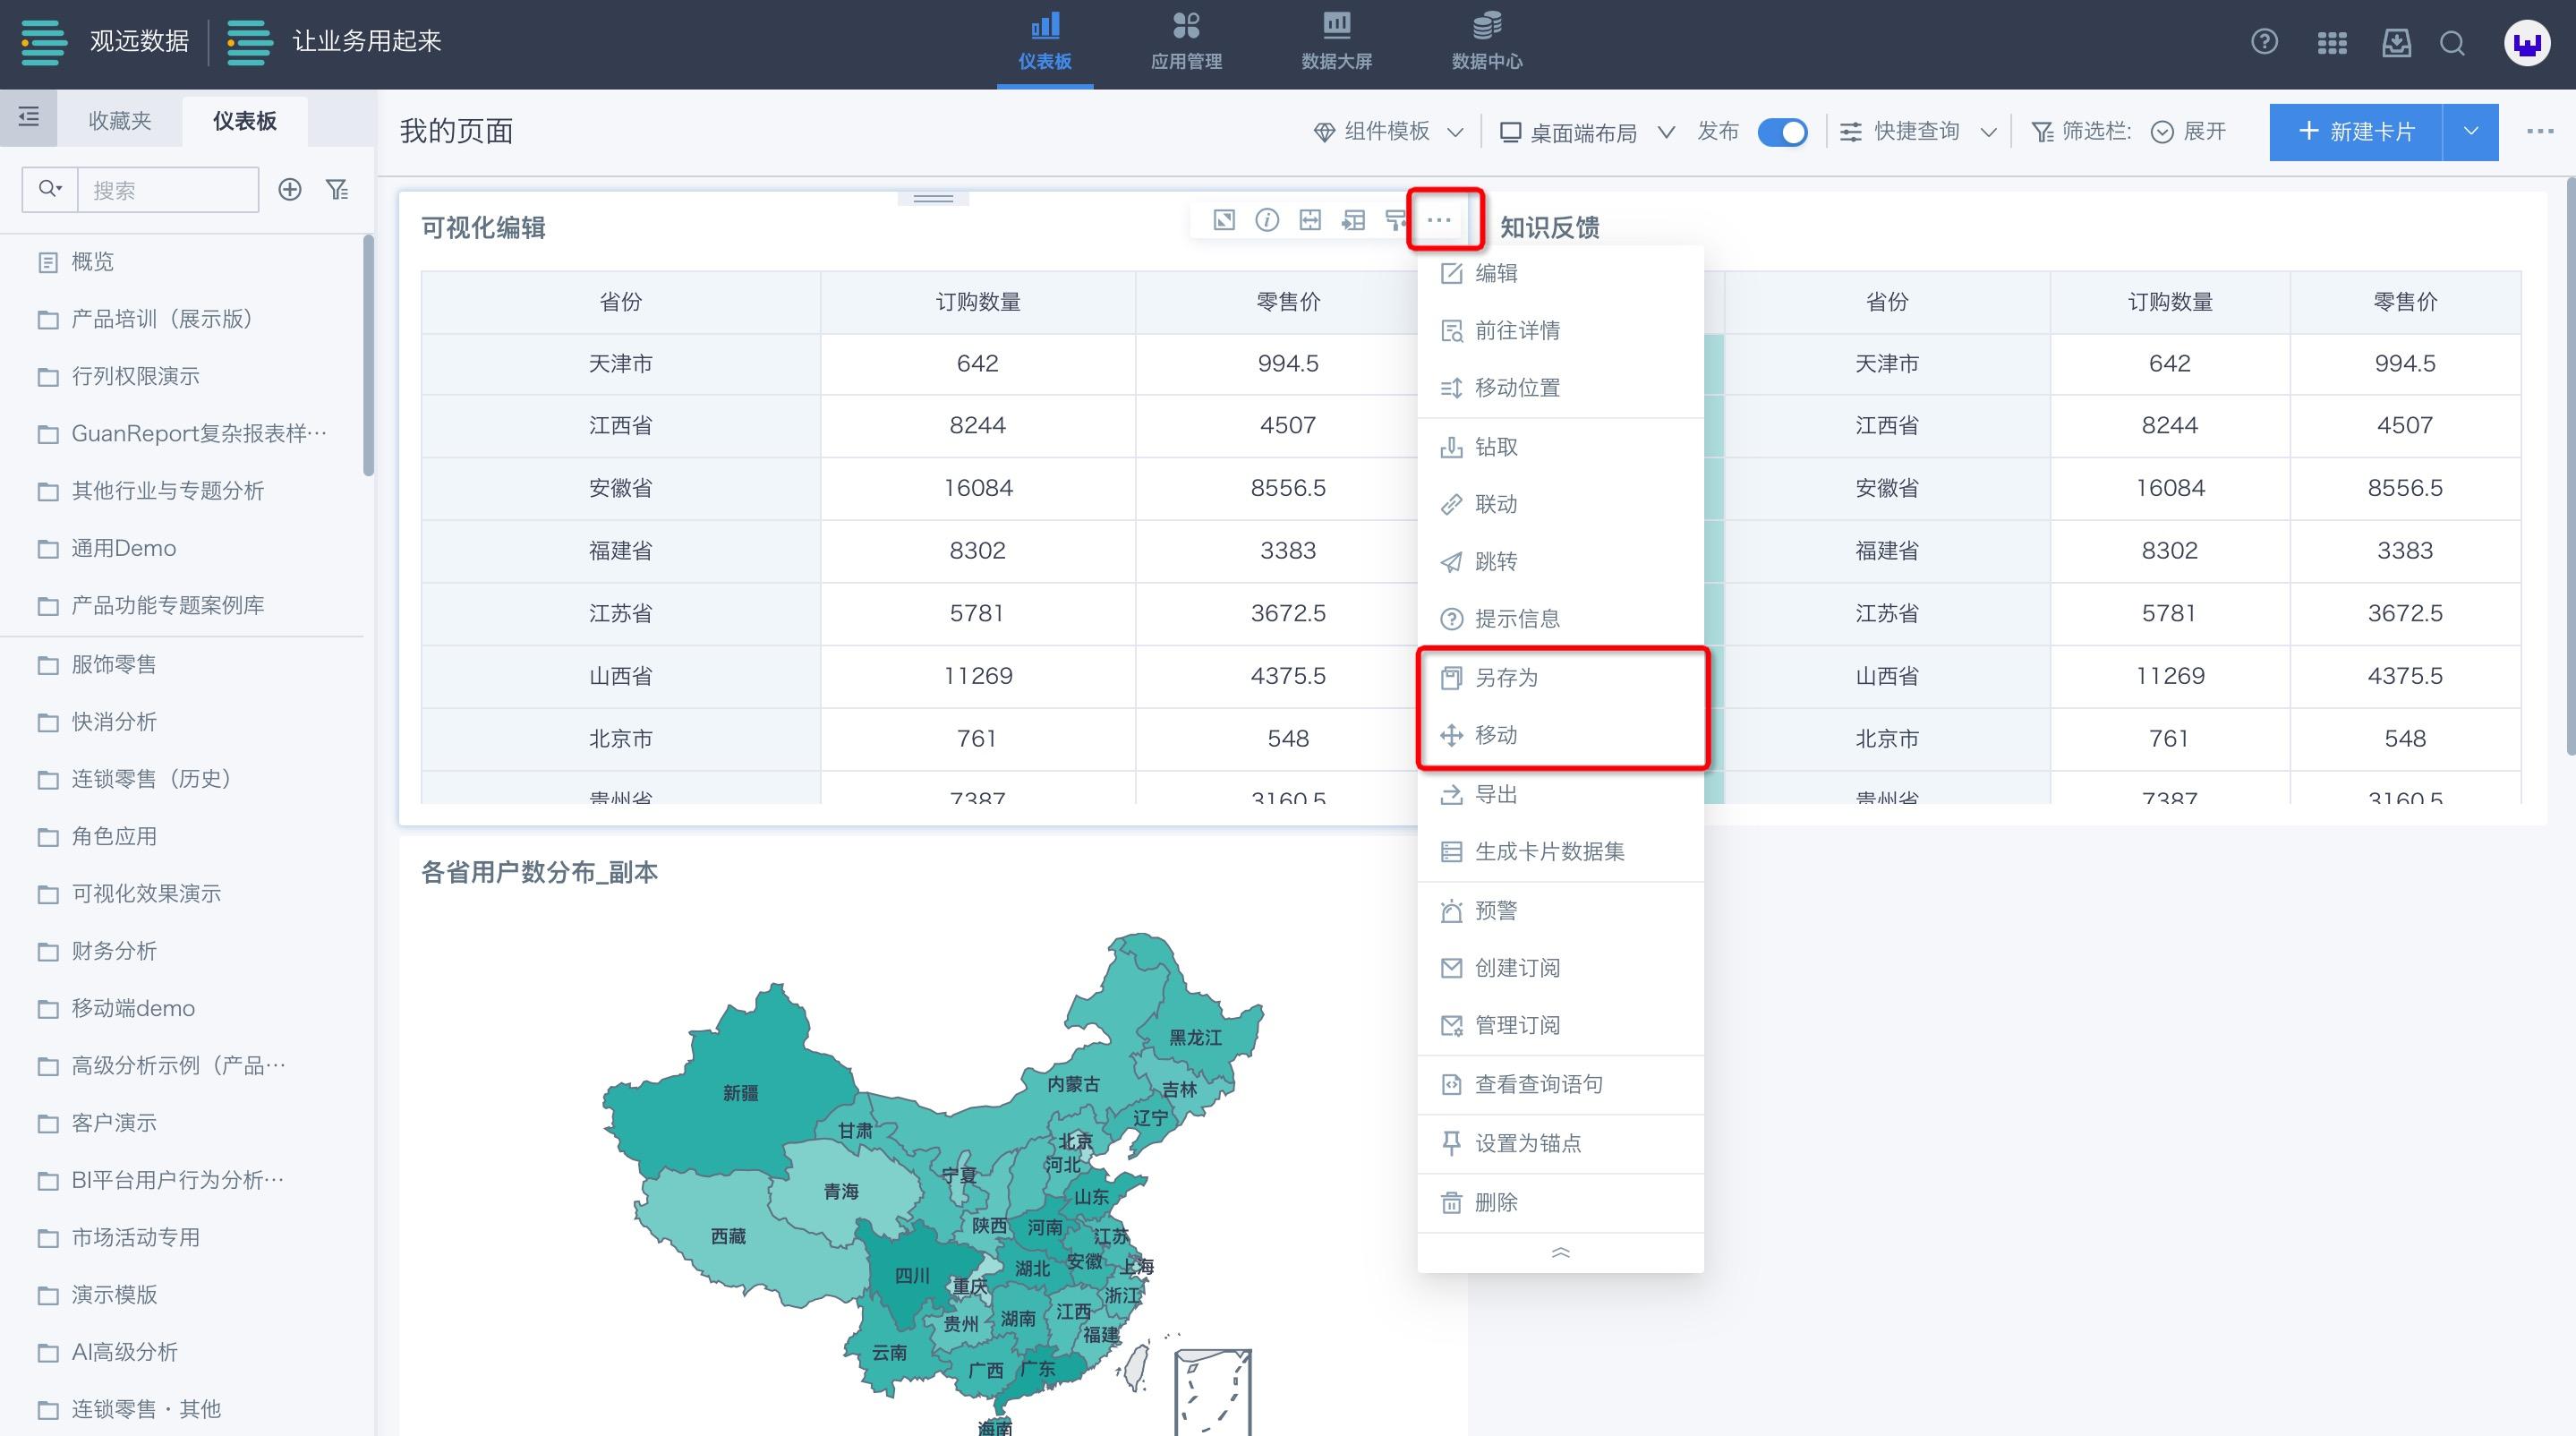
Task: Click the sidebar 搜索 input field
Action: tap(168, 189)
